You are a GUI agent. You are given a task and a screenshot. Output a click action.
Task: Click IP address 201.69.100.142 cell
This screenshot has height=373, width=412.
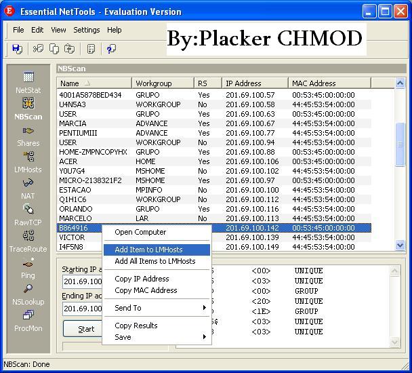click(x=252, y=228)
